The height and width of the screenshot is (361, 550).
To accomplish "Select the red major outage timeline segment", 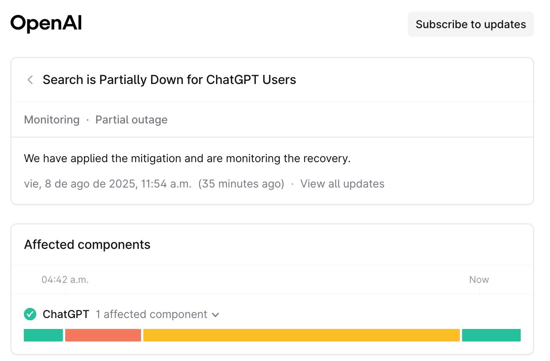I will tap(103, 335).
